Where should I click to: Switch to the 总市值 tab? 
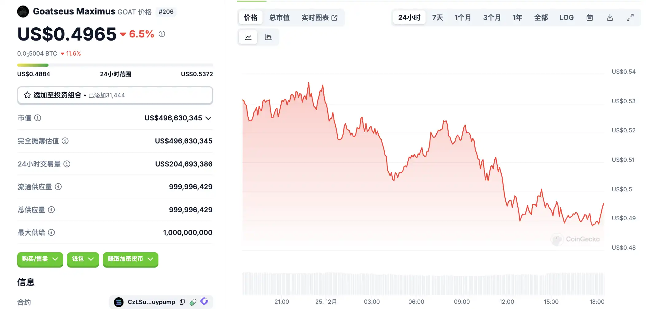279,18
